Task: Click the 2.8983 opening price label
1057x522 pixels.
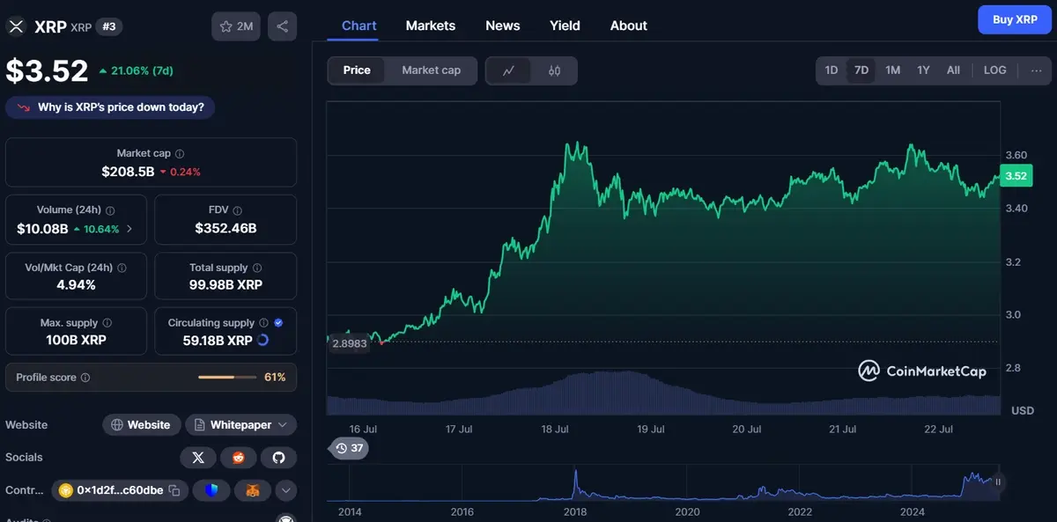Action: point(348,344)
